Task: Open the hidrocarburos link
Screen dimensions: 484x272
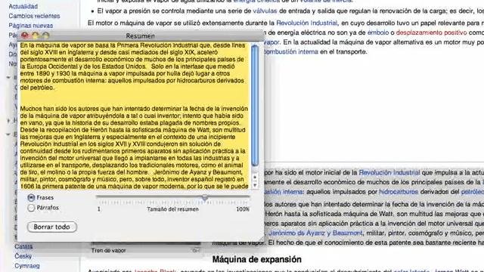Action: coord(399,191)
